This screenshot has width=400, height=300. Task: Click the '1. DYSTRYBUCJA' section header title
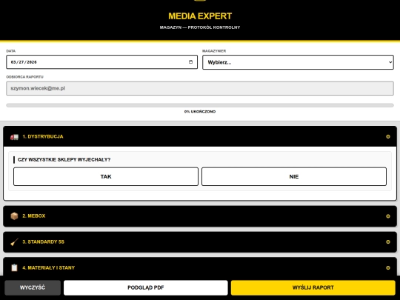(x=43, y=137)
